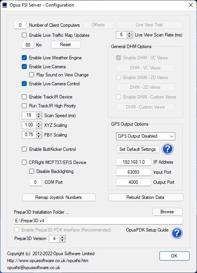Check Enable ButtKicker Control
Viewport: 197px width, 273px height.
(x=24, y=149)
